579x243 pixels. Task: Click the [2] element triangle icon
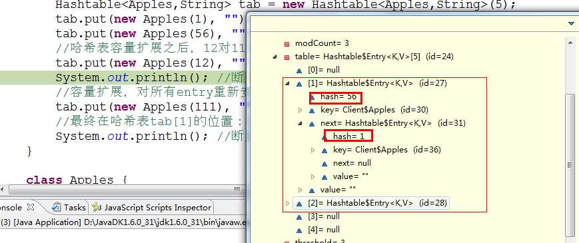click(299, 203)
